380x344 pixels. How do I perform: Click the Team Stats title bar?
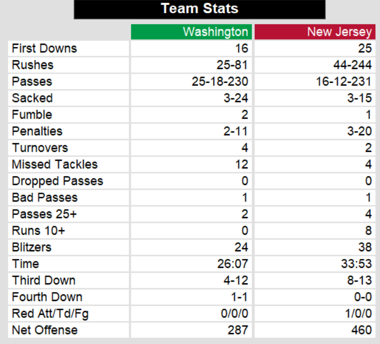tap(199, 9)
